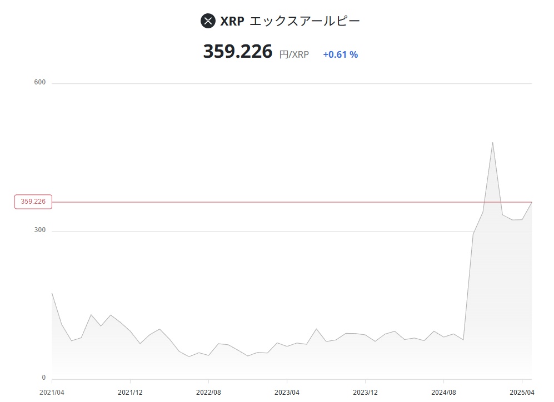554x402 pixels.
Task: Select the XRP ticker heading
Action: coord(232,21)
